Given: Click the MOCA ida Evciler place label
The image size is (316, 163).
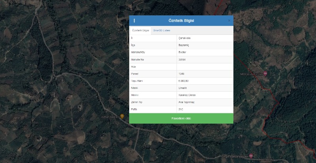Looking at the screenshot, I should 251,74.
